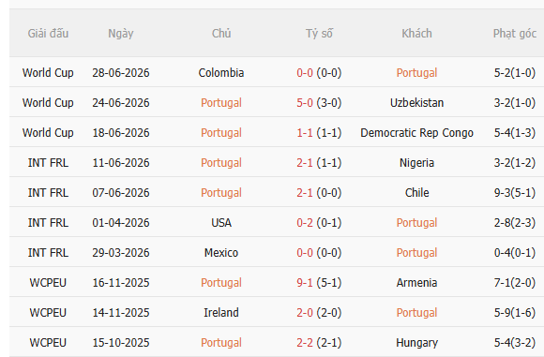Screen dimensions: 544x357
Task: Open Hungary team link
Action: (416, 343)
